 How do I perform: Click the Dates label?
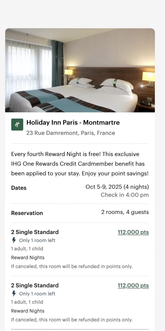click(x=19, y=188)
